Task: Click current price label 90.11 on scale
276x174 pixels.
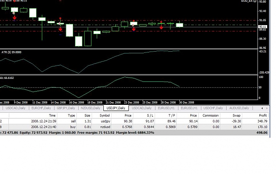Action: [263, 27]
